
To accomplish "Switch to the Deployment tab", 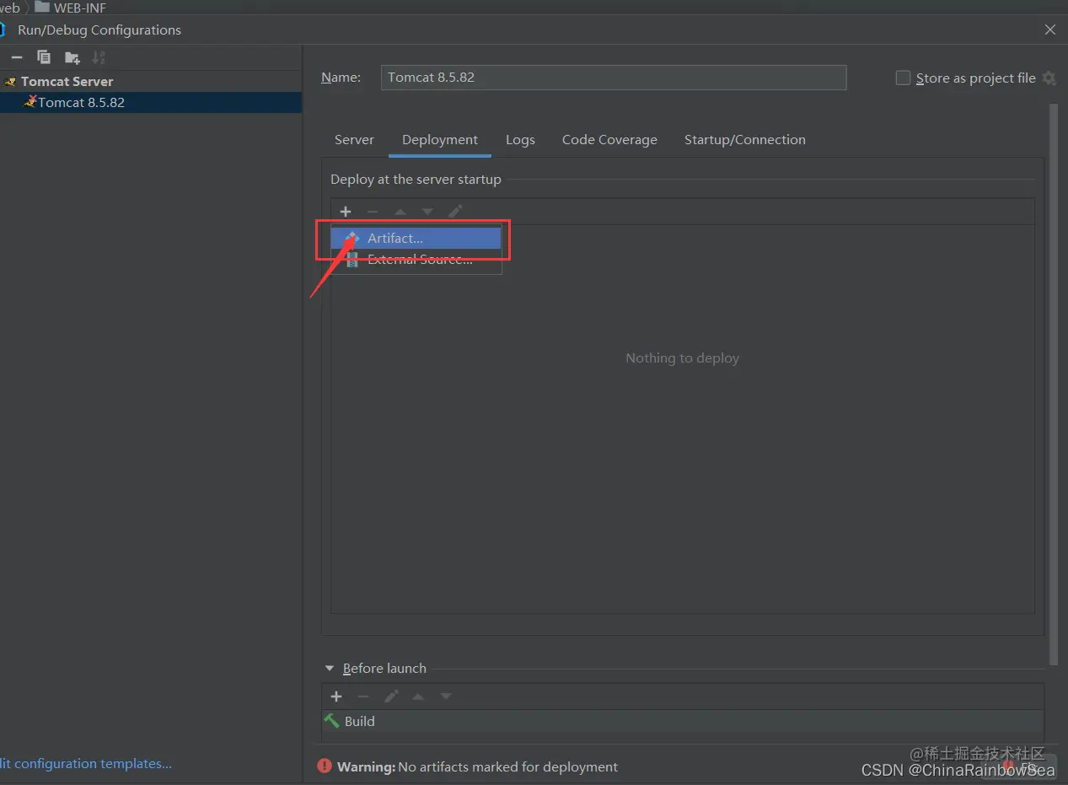I will [440, 140].
